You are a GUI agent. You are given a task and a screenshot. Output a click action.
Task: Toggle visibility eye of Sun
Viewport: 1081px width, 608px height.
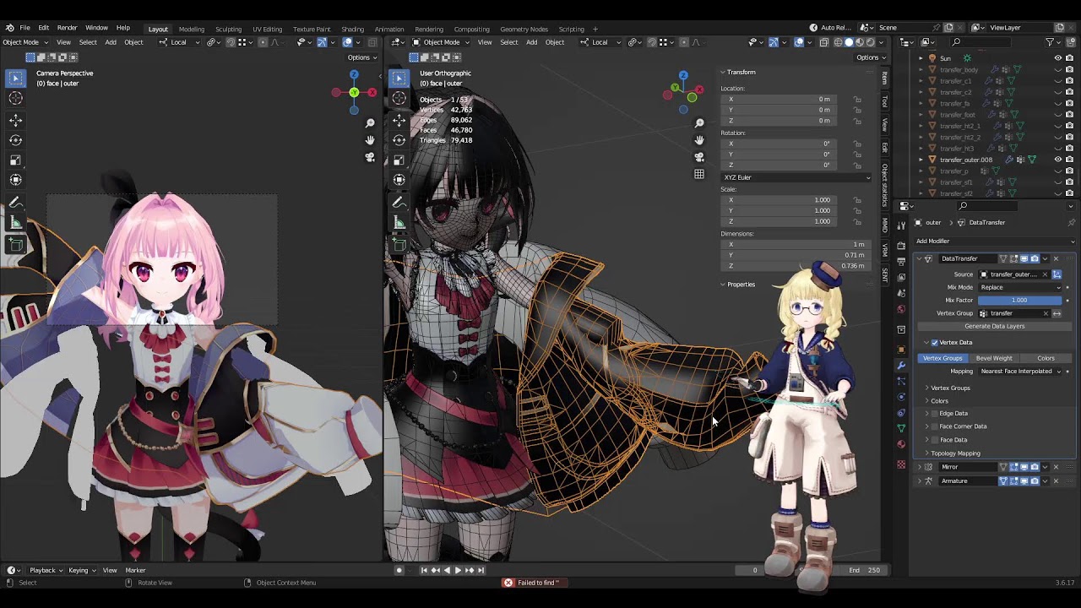point(1057,58)
